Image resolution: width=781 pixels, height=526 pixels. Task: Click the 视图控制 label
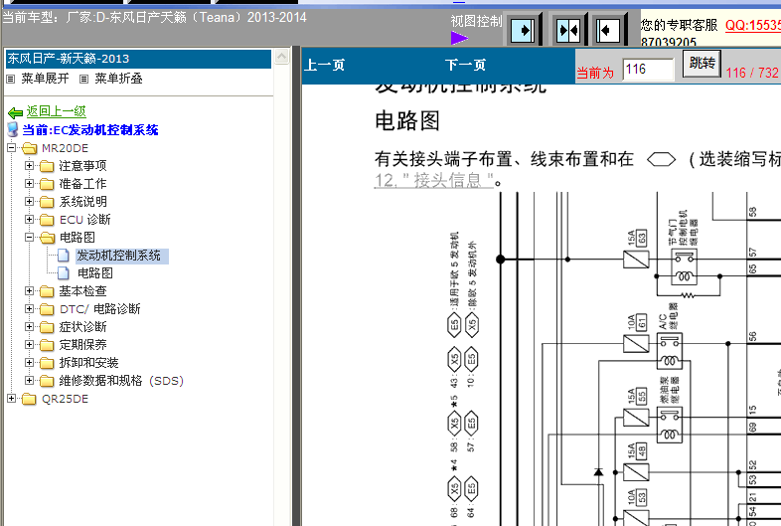476,21
